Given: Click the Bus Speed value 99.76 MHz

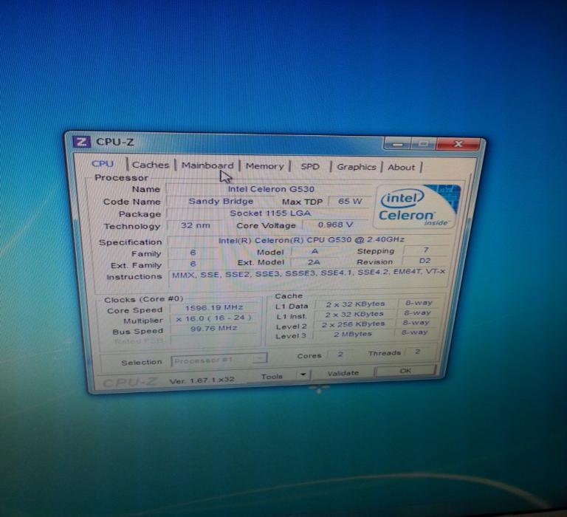Looking at the screenshot, I should click(214, 329).
